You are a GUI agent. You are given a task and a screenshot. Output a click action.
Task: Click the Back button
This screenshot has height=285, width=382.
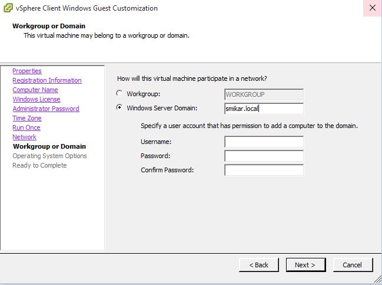pyautogui.click(x=259, y=265)
